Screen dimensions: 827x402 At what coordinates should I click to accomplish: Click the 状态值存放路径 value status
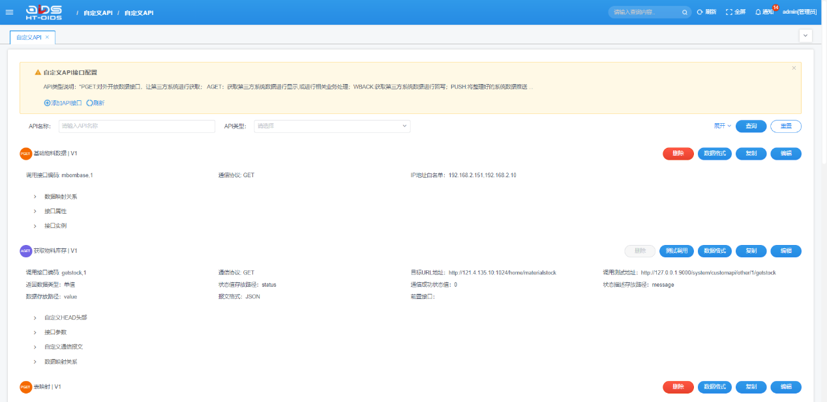[x=269, y=285]
